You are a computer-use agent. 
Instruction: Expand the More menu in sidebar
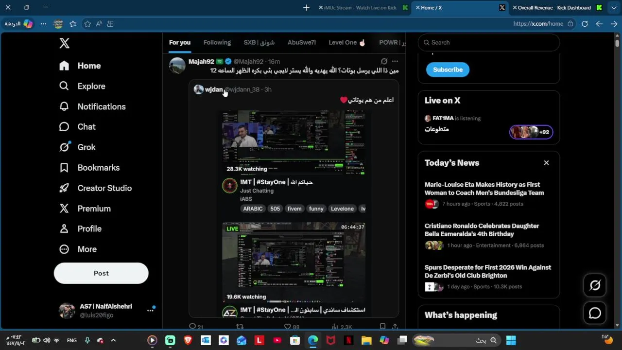(78, 249)
